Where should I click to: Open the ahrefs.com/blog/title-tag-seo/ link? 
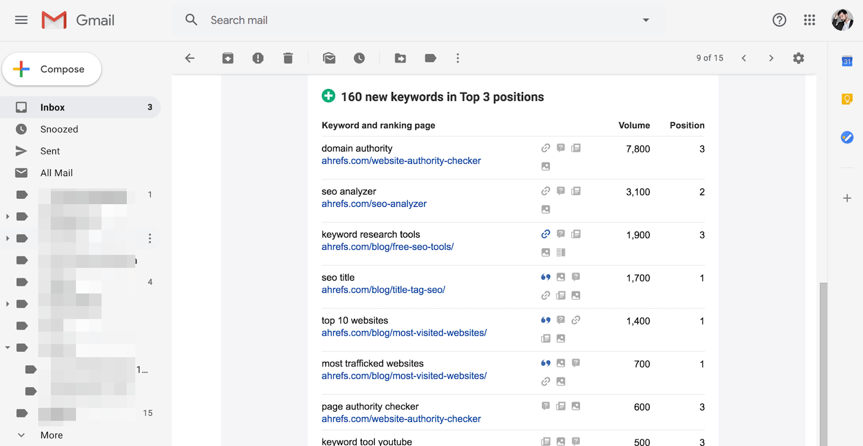click(383, 290)
